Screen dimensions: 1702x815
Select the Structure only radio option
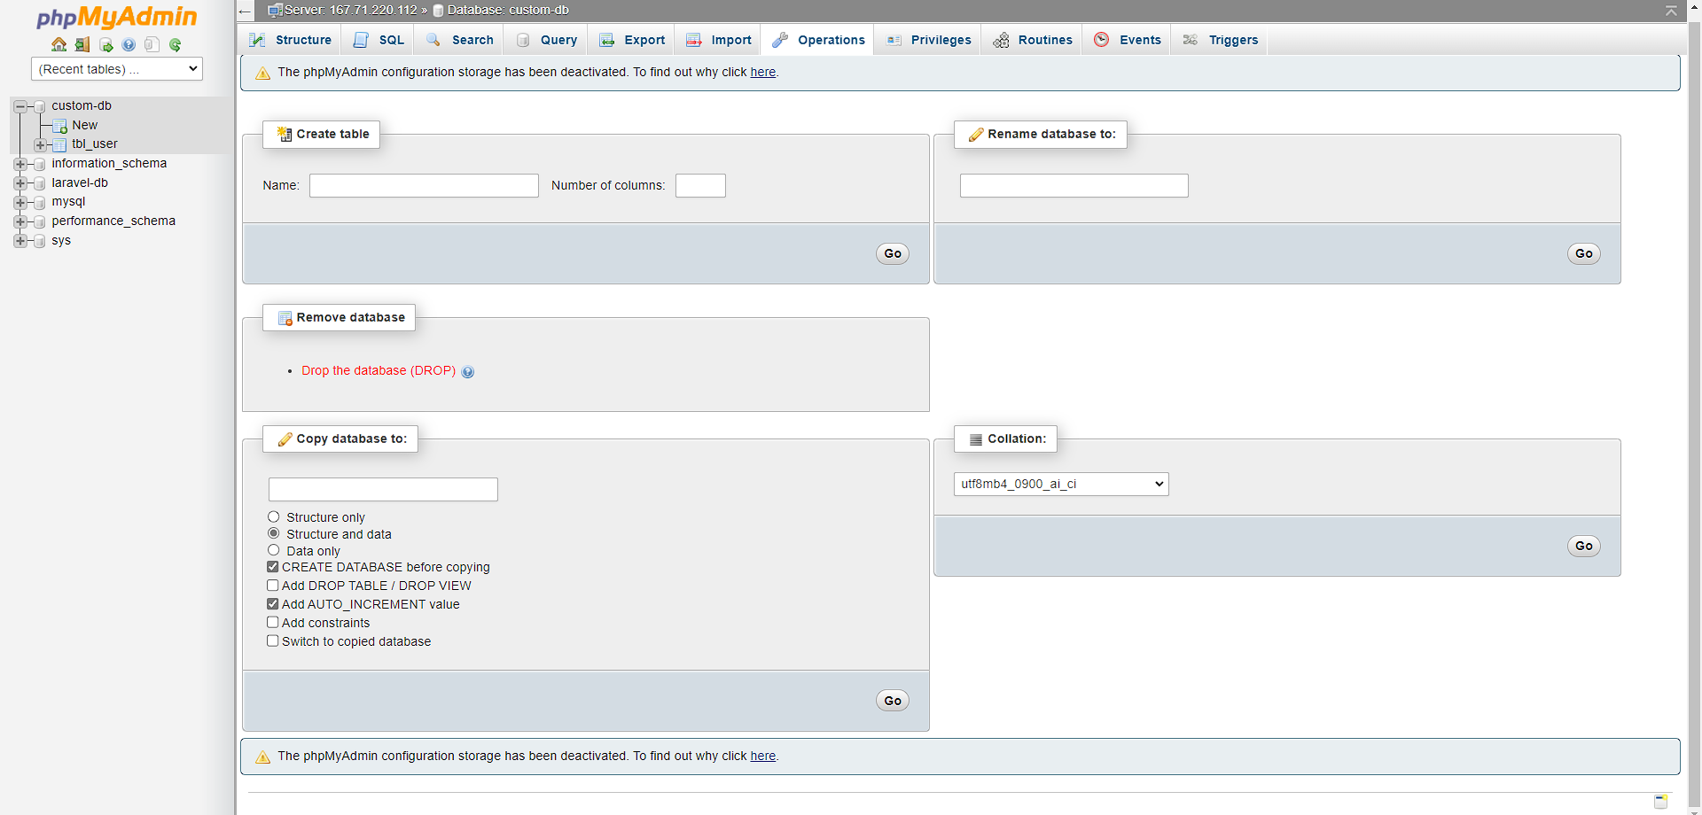point(273,517)
